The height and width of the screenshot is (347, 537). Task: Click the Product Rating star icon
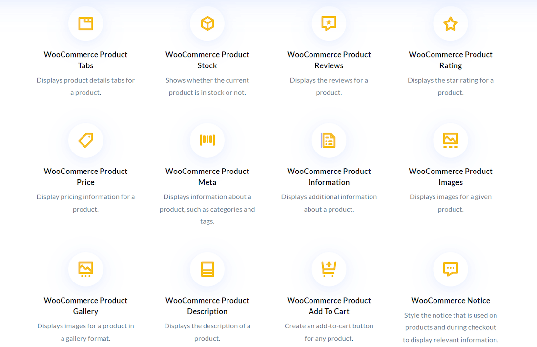[x=451, y=23]
